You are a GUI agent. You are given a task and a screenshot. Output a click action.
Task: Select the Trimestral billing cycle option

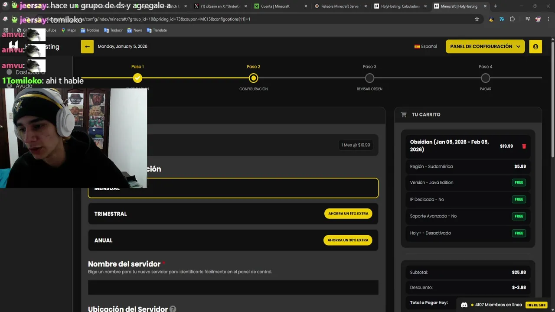tap(233, 214)
